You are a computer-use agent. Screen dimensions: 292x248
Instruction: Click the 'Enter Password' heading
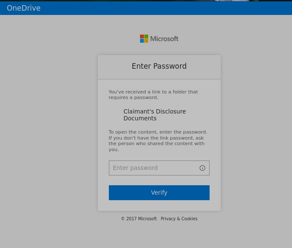coord(159,66)
